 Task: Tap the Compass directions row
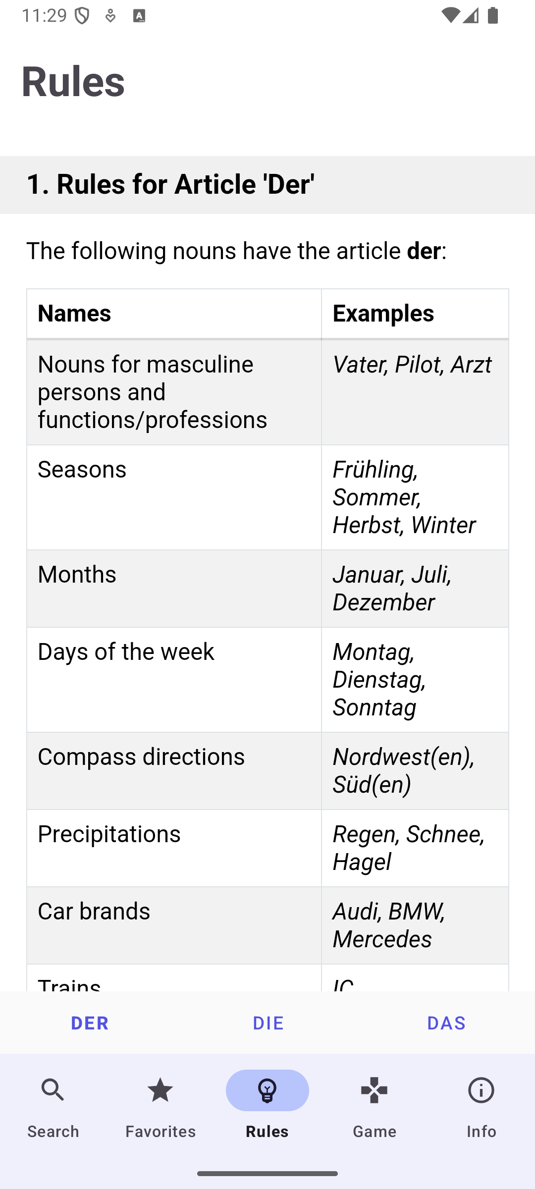[x=267, y=771]
